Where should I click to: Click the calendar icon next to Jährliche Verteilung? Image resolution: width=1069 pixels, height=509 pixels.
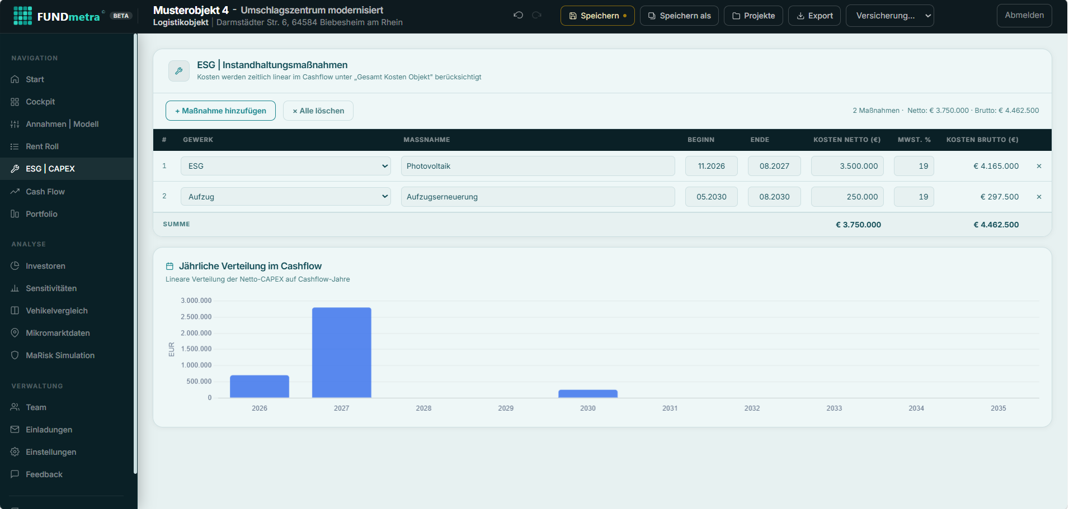[x=169, y=267]
